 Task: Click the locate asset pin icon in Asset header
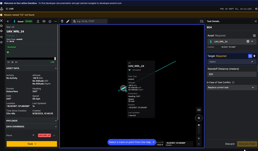point(38,21)
